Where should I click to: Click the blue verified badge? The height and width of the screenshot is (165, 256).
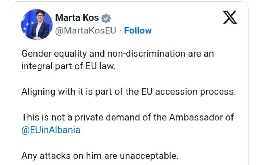pos(106,18)
